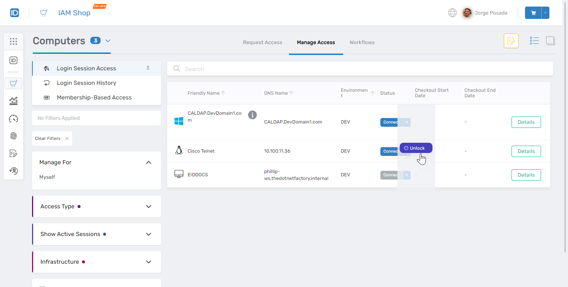568x287 pixels.
Task: Click the info icon beside CALDAP.DevDomain1.com
Action: point(252,115)
